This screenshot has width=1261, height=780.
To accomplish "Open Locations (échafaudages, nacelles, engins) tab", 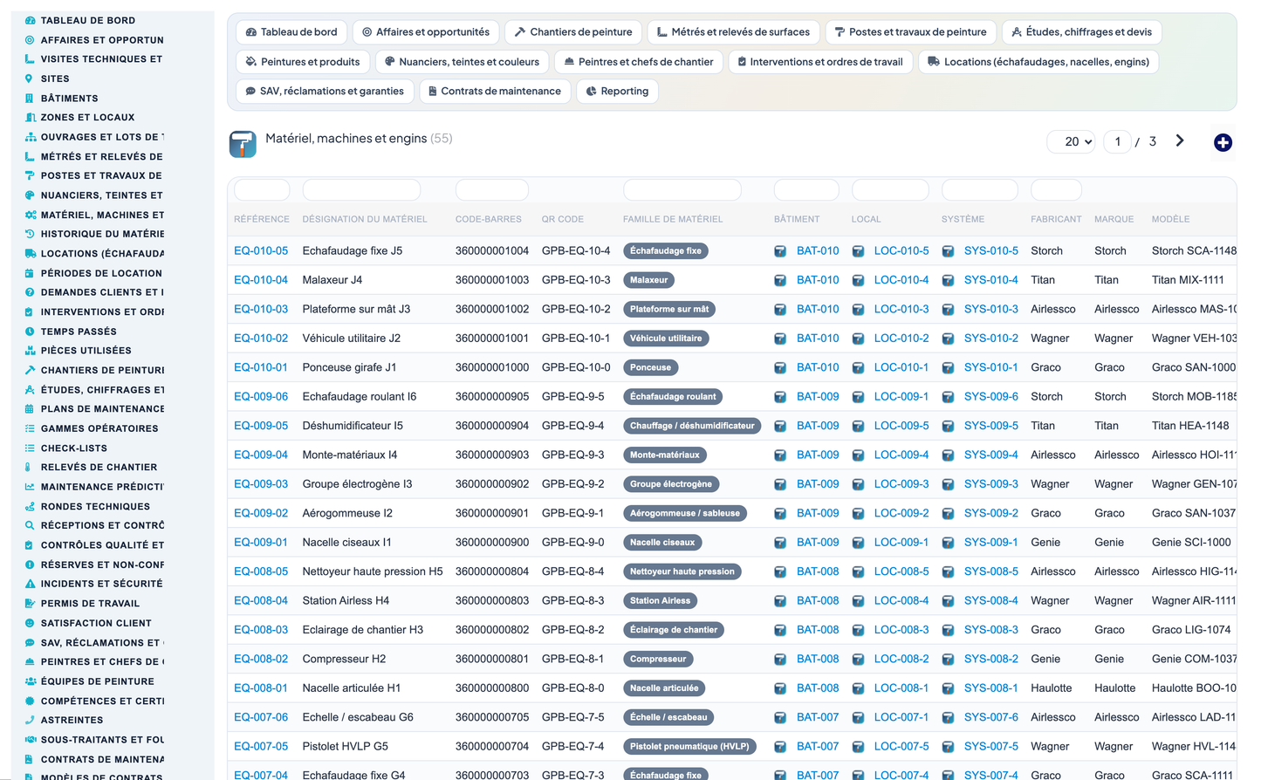I will coord(1038,62).
